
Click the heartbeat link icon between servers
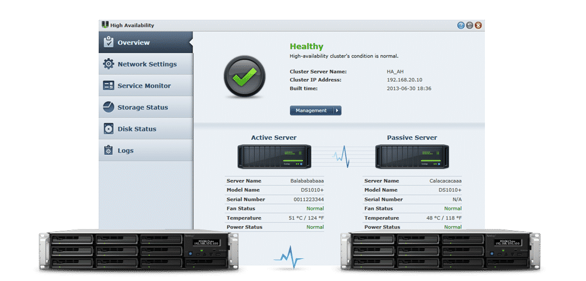click(341, 157)
